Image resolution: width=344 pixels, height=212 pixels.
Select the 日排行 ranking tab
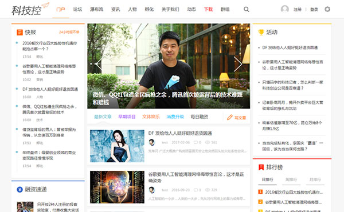click(267, 179)
